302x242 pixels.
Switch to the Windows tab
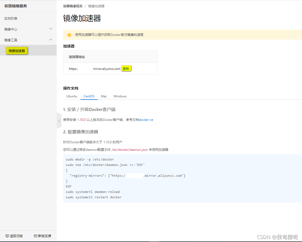(120, 96)
